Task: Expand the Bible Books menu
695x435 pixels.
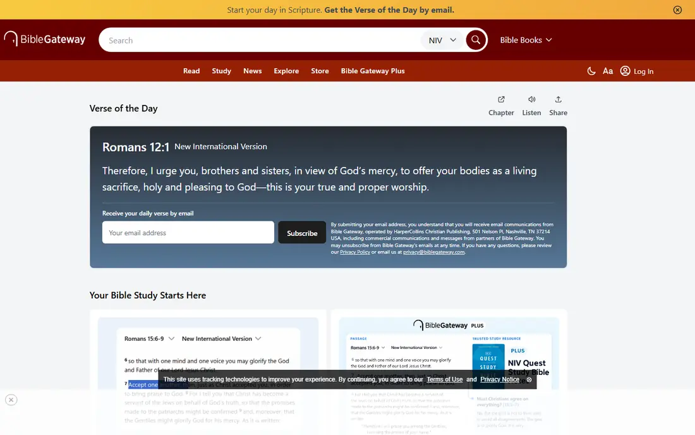Action: pos(526,40)
